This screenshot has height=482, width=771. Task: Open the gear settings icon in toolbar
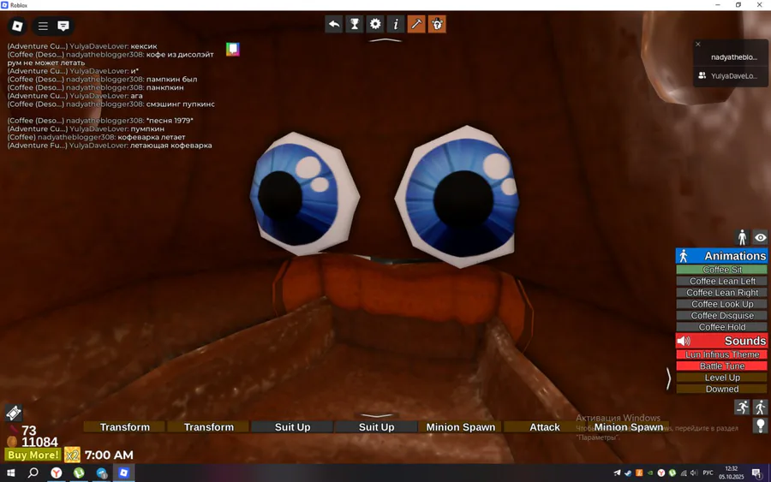[375, 24]
